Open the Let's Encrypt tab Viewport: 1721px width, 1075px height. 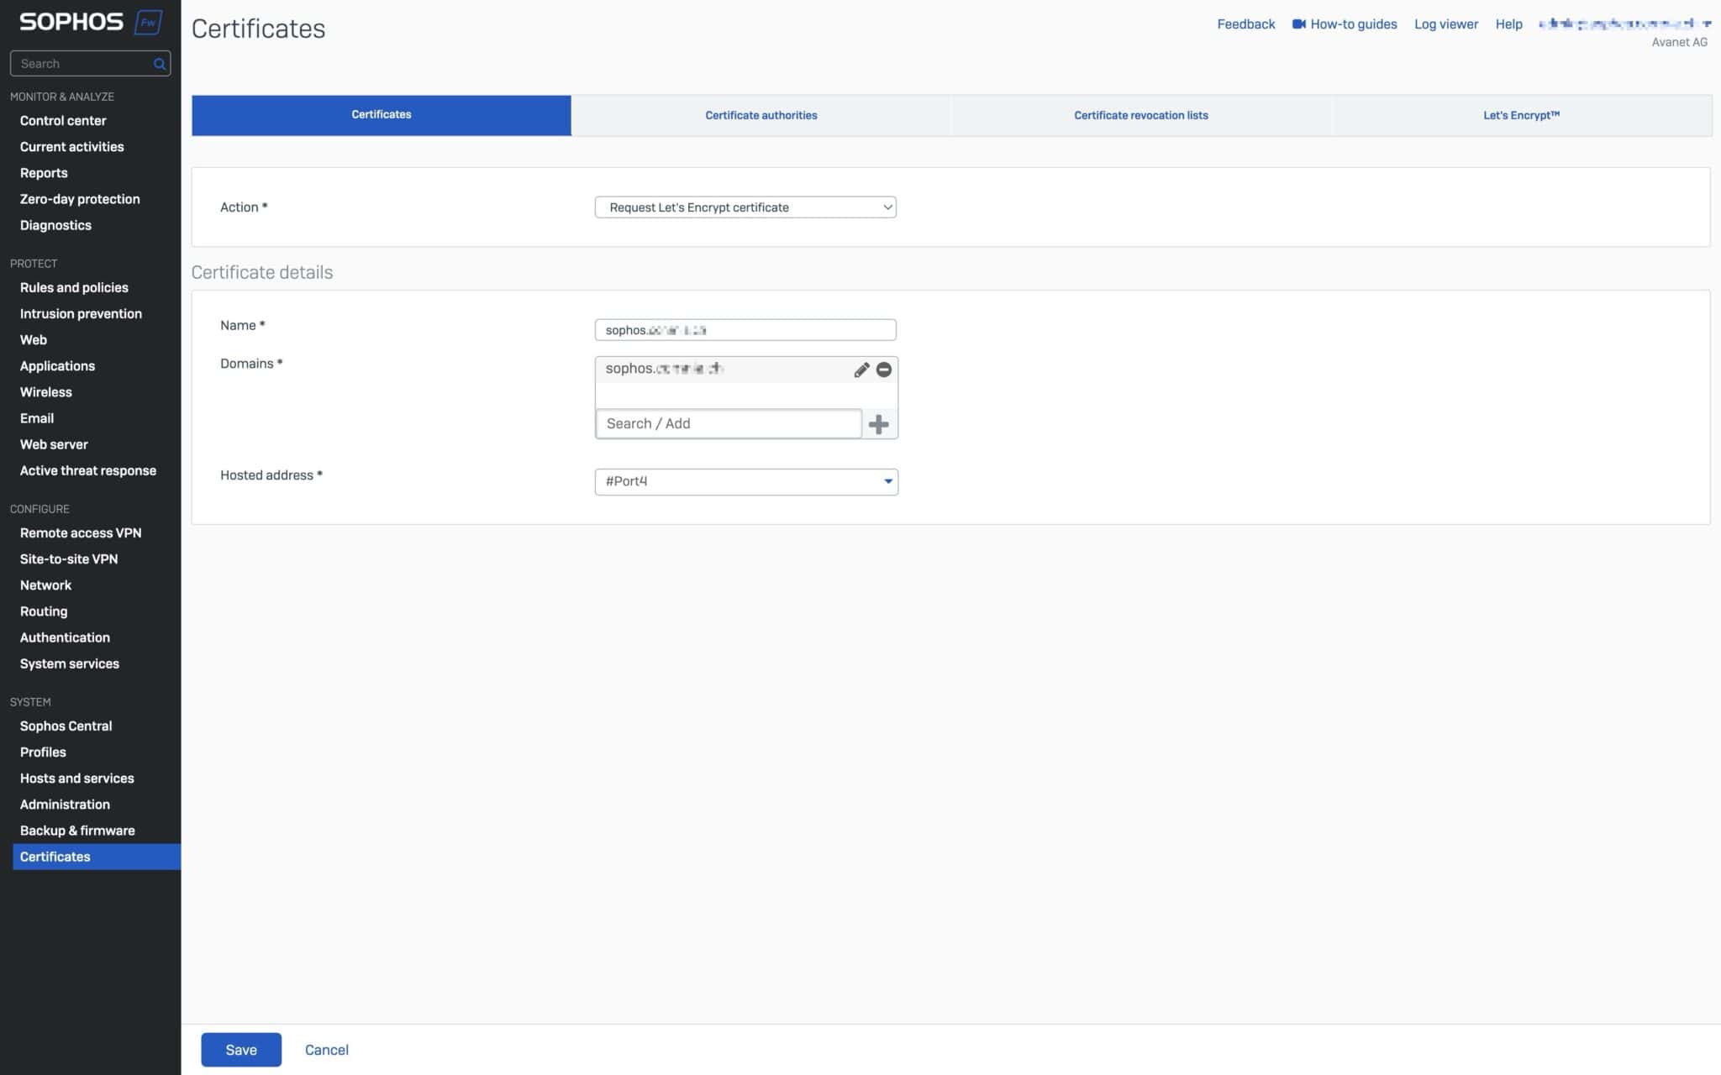click(1521, 115)
